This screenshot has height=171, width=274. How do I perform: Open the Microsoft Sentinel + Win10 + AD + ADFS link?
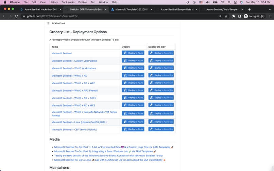pyautogui.click(x=74, y=98)
